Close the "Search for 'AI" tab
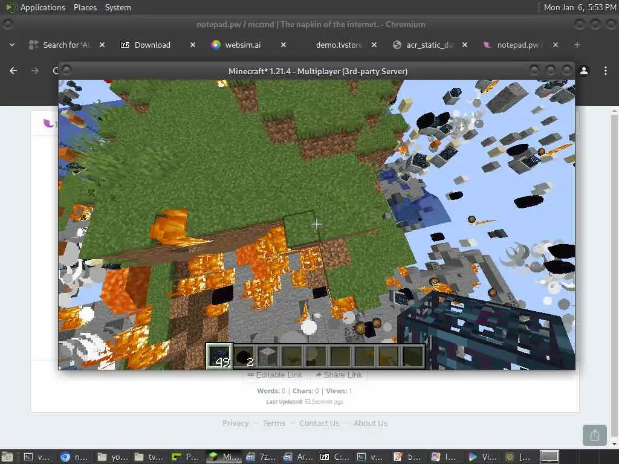The height and width of the screenshot is (464, 619). (102, 45)
